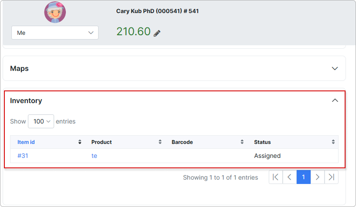Select page 1 in pagination
The image size is (356, 207).
click(x=304, y=177)
